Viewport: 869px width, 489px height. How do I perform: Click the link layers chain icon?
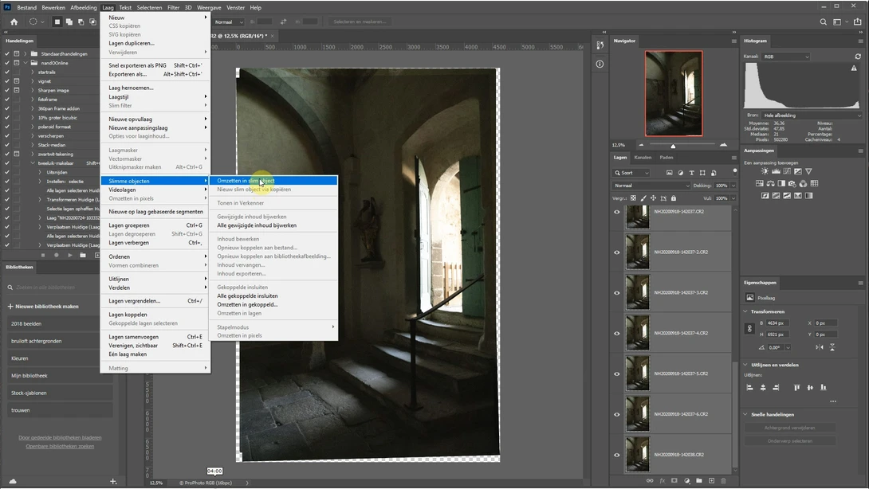tap(650, 481)
